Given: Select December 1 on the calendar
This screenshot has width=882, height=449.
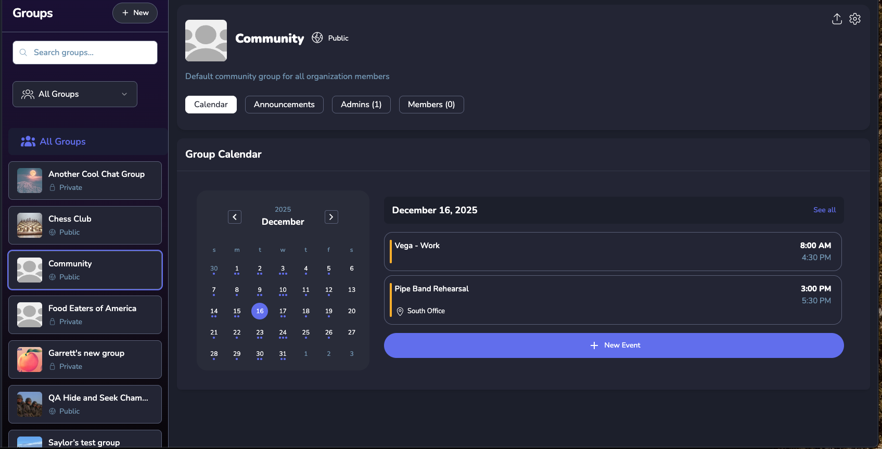Looking at the screenshot, I should pyautogui.click(x=237, y=269).
